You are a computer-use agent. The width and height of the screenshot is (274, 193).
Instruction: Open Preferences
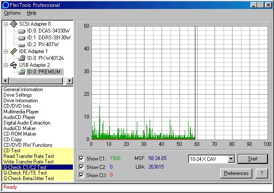pyautogui.click(x=236, y=173)
